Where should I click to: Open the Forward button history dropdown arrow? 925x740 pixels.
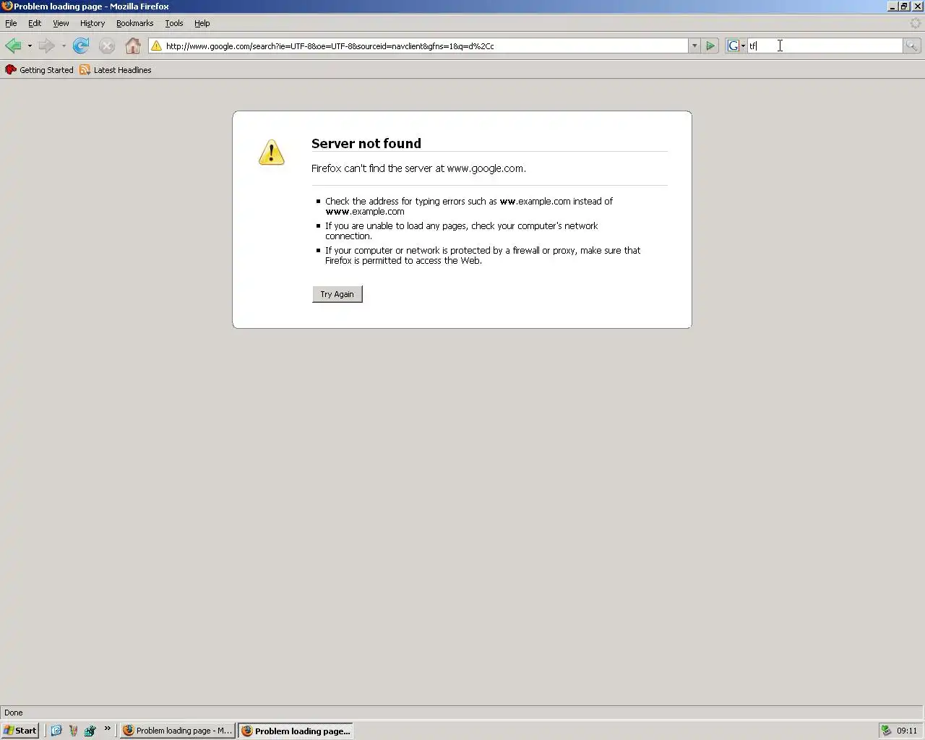click(x=64, y=46)
